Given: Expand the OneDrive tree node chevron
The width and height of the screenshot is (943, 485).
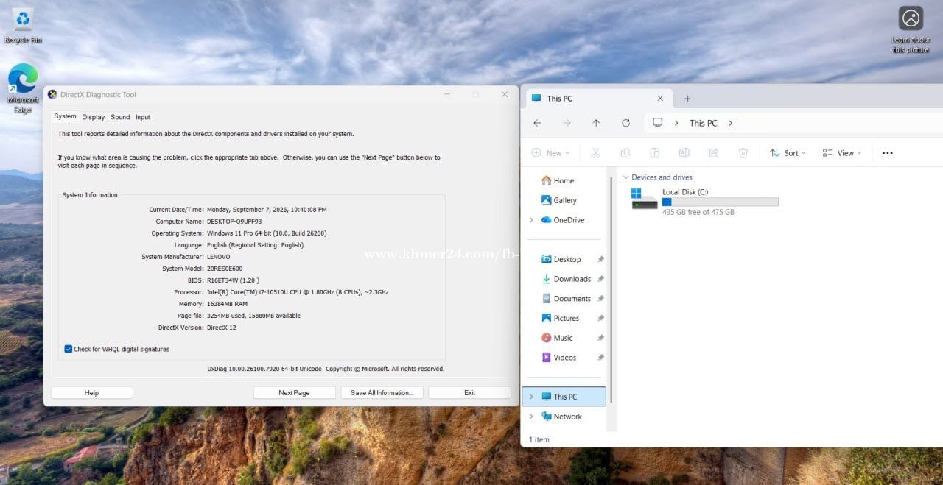Looking at the screenshot, I should [531, 220].
